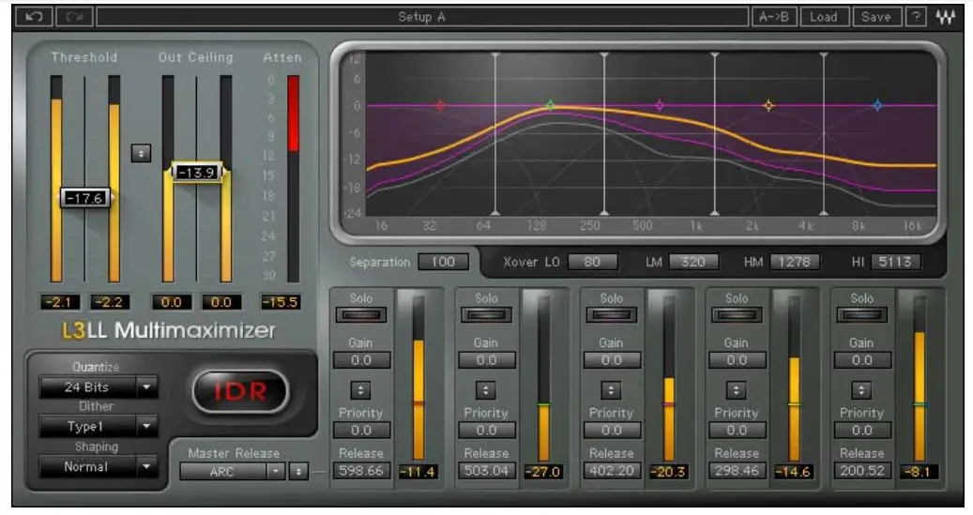Solo the band with release 402.20
This screenshot has width=973, height=515.
612,315
